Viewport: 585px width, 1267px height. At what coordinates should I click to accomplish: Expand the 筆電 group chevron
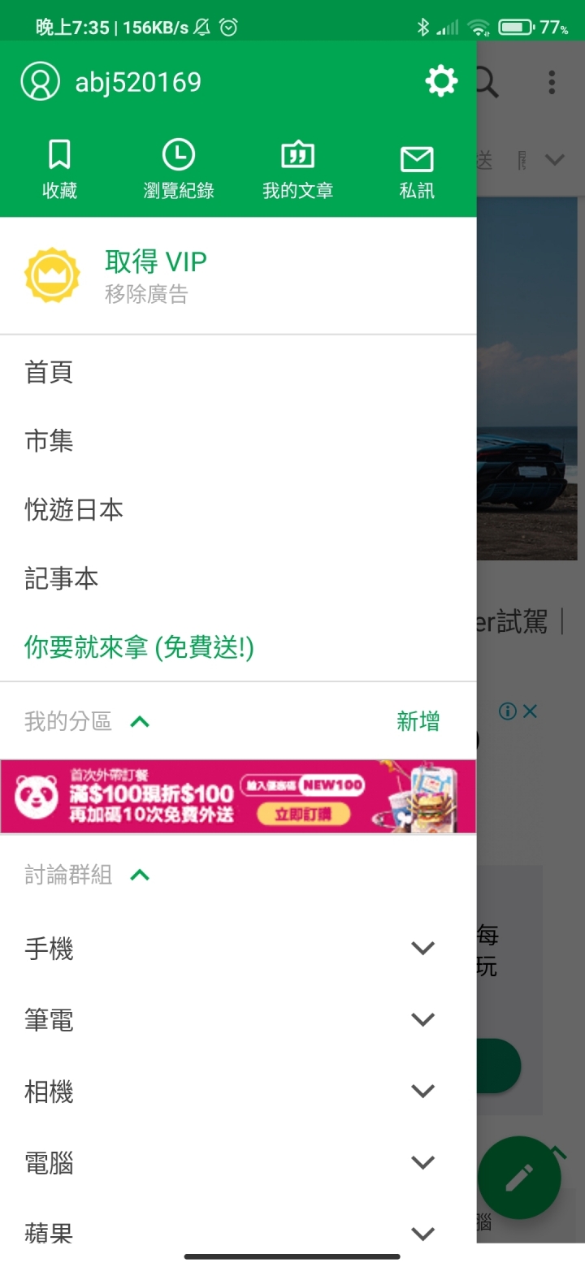pos(422,1019)
